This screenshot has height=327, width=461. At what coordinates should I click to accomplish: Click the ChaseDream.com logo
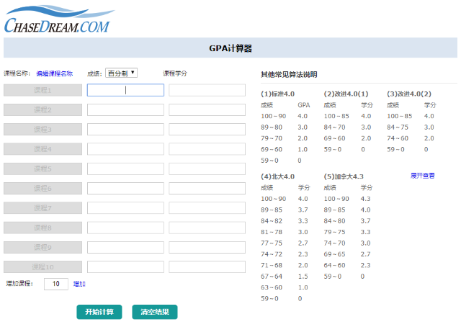tap(58, 19)
